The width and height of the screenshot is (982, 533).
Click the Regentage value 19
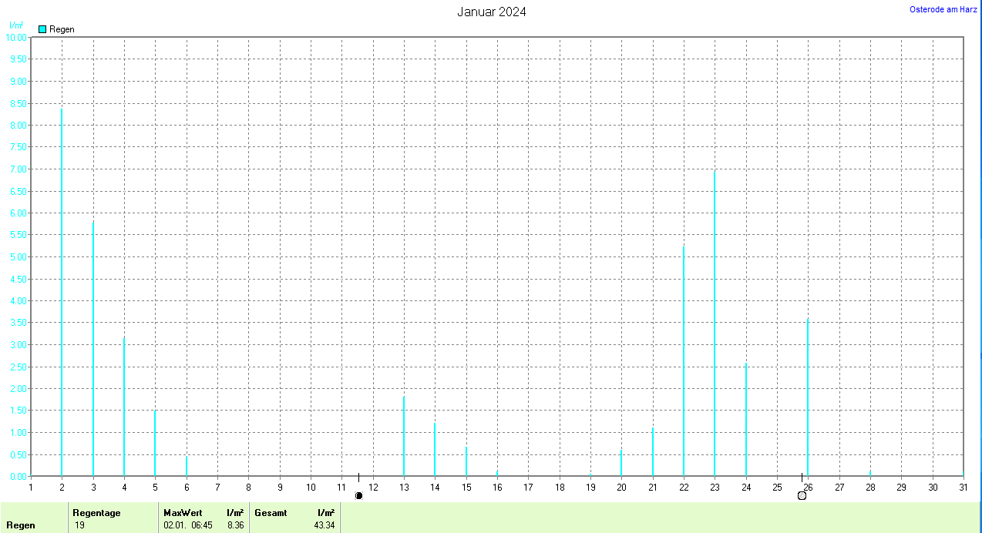click(x=79, y=525)
